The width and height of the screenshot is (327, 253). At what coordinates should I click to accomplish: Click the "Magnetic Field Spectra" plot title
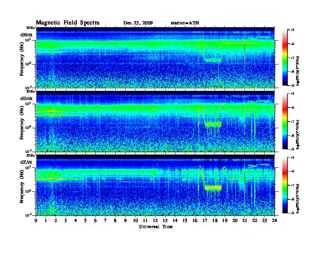(68, 23)
